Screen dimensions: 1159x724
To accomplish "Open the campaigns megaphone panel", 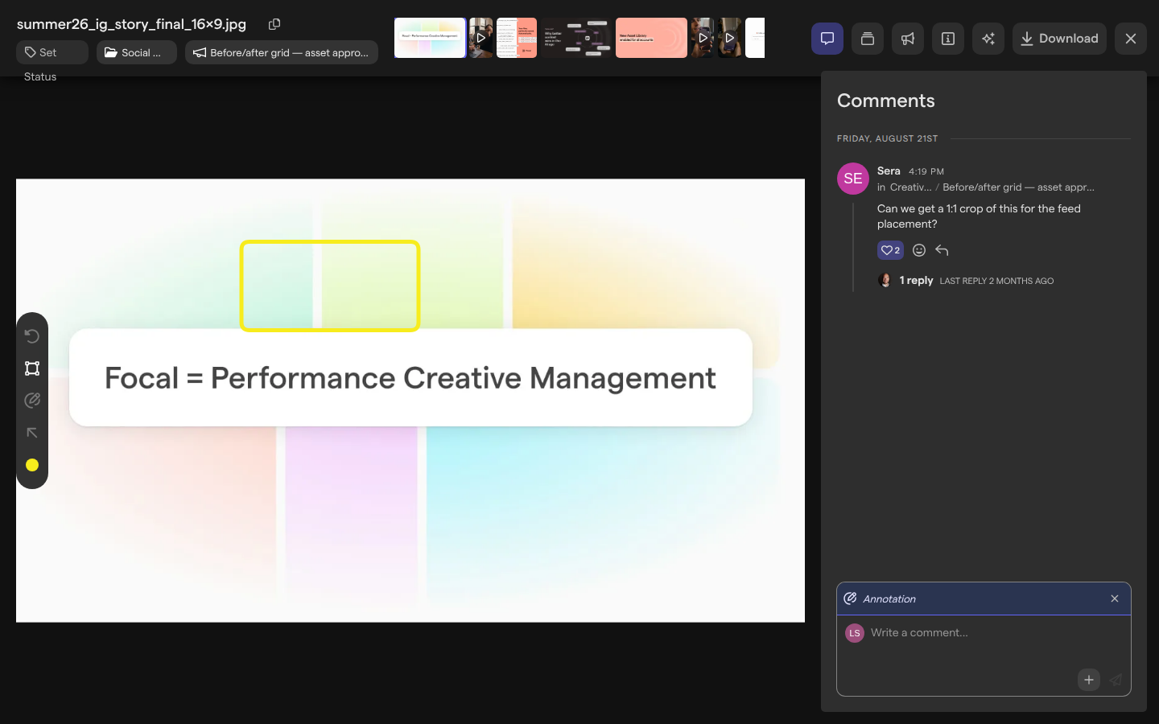I will tap(908, 39).
